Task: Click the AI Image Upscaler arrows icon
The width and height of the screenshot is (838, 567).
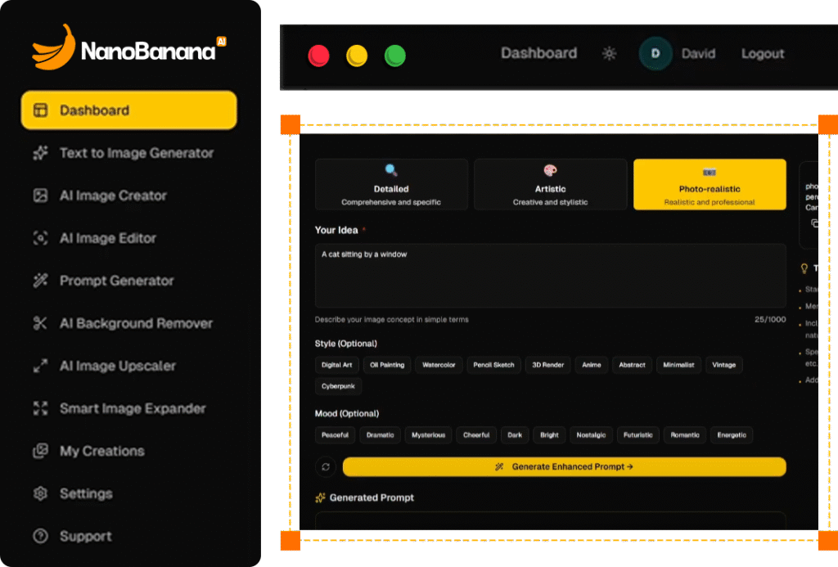Action: coord(39,366)
